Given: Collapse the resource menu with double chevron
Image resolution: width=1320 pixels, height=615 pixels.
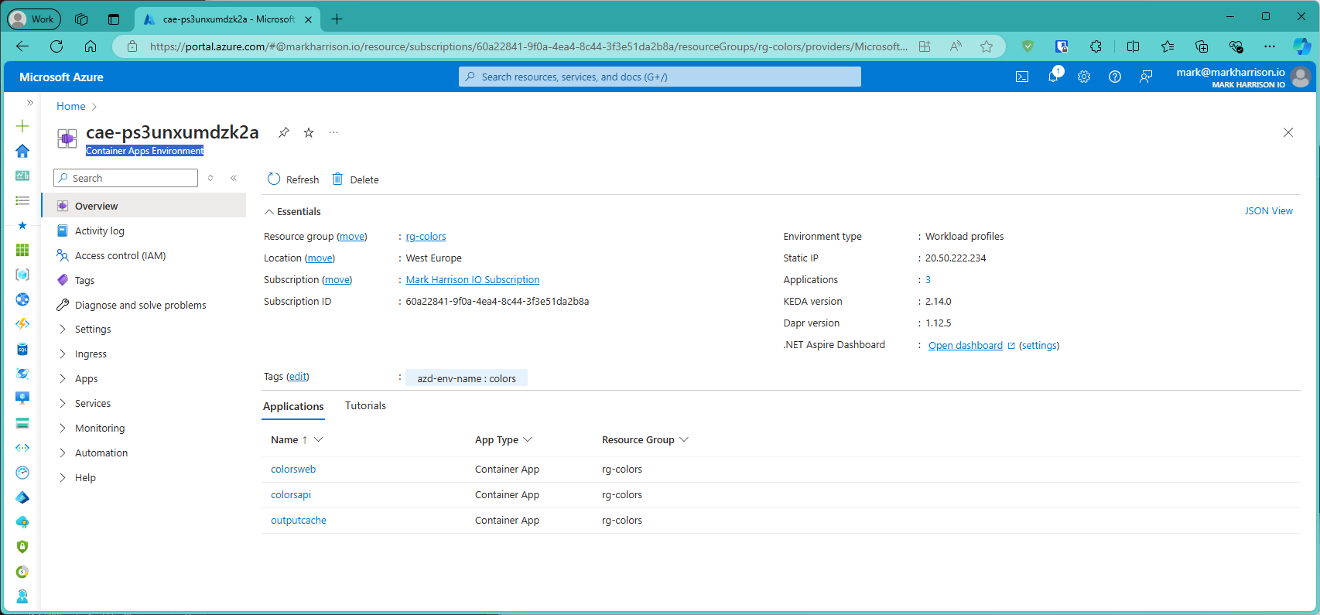Looking at the screenshot, I should [x=234, y=178].
